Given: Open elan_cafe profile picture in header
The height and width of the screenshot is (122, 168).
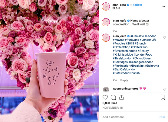Looking at the screenshot, I should click(106, 6).
